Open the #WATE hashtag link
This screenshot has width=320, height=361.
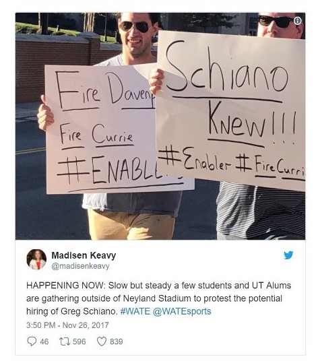coord(135,311)
